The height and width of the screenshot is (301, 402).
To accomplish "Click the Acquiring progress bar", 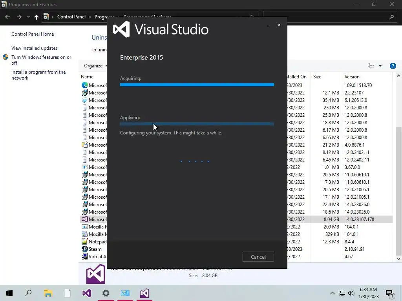I will [197, 85].
